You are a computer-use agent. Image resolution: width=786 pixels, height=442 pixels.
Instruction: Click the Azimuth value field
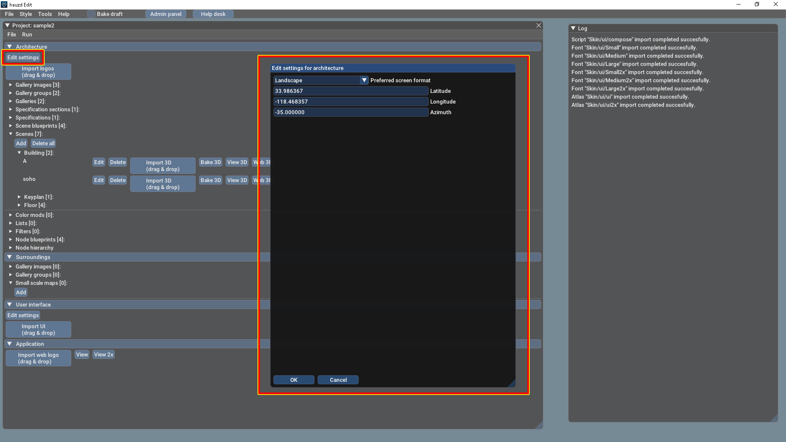tap(350, 112)
